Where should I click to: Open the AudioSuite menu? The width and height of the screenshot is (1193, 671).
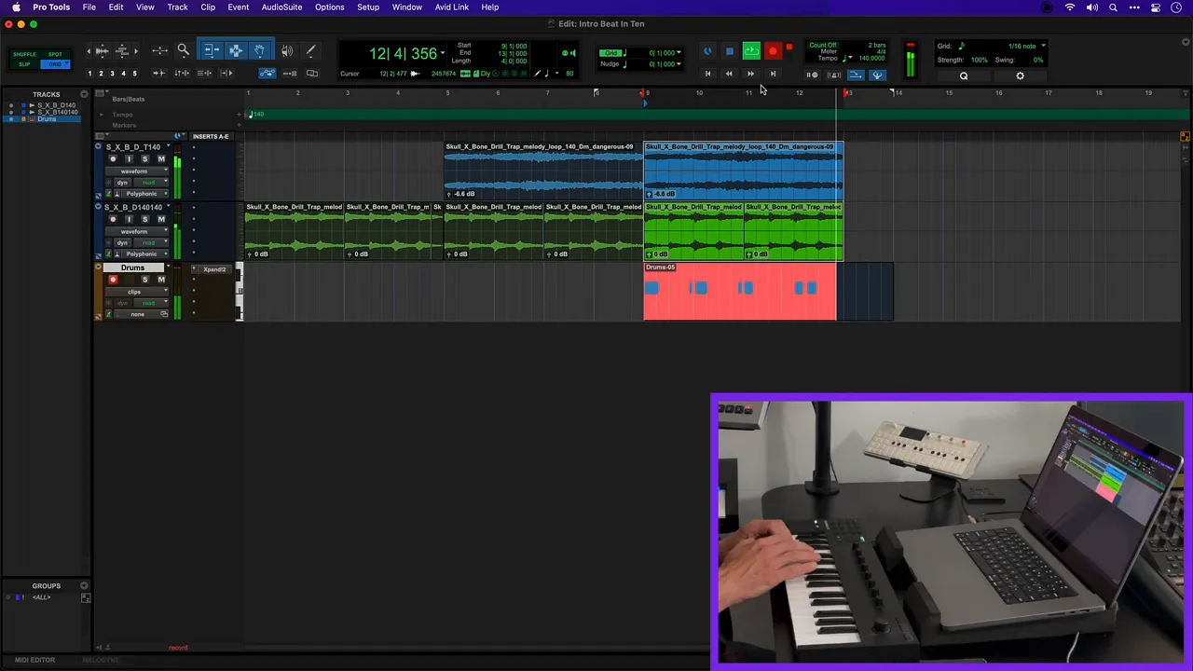coord(281,7)
